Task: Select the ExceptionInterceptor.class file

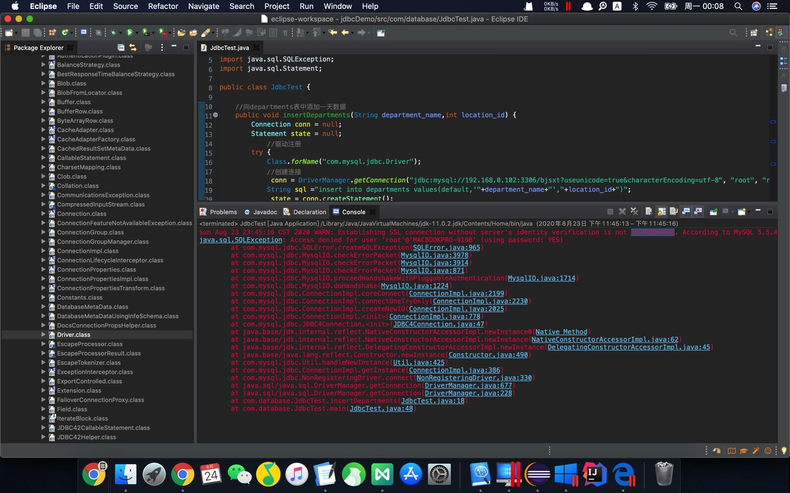Action: tap(95, 372)
